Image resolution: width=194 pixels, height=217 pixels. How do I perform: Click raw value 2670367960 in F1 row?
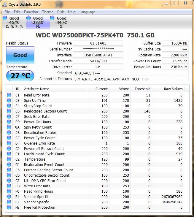point(172,197)
